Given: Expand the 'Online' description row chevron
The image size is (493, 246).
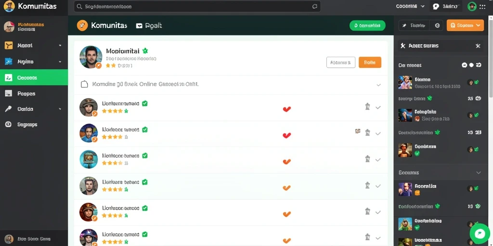Looking at the screenshot, I should pos(378,85).
